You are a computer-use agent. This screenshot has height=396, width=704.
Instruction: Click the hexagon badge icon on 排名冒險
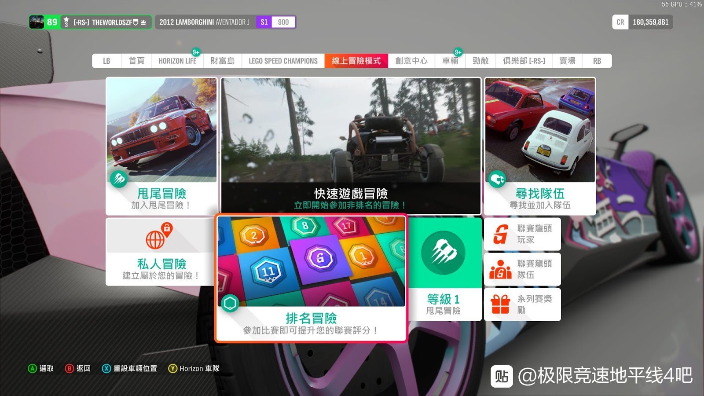230,303
